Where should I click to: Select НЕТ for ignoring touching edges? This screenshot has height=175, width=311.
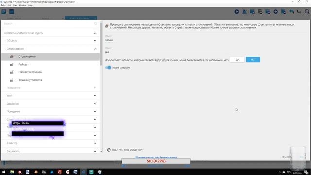(x=253, y=60)
